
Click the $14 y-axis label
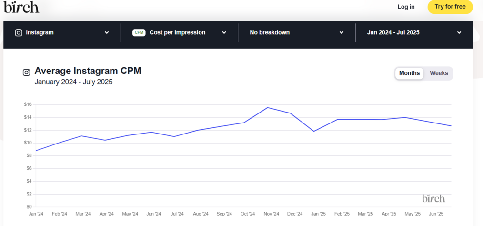(x=28, y=117)
